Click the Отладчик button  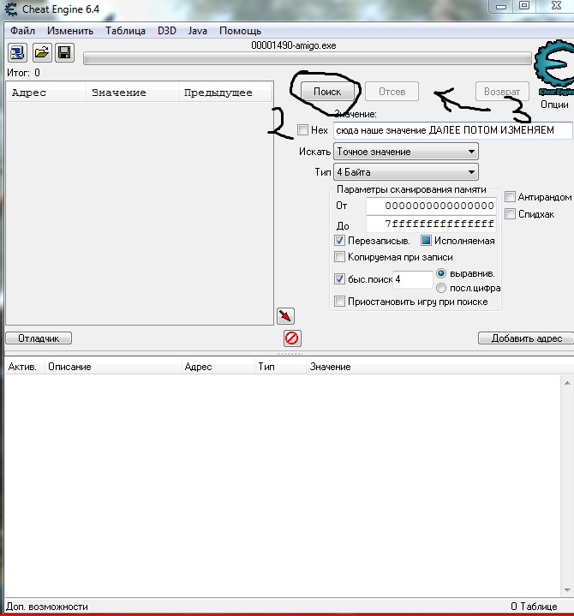39,338
